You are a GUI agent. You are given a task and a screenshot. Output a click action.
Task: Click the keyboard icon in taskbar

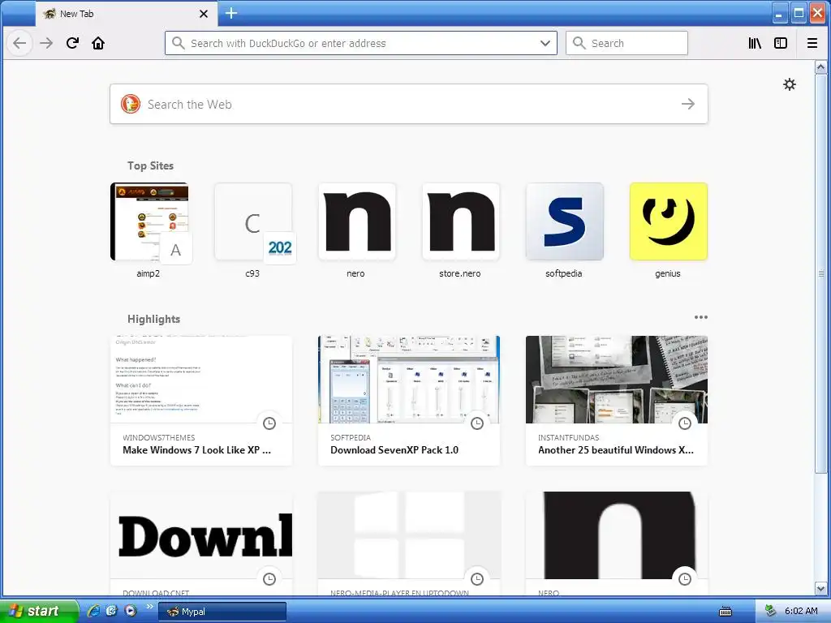pyautogui.click(x=726, y=612)
